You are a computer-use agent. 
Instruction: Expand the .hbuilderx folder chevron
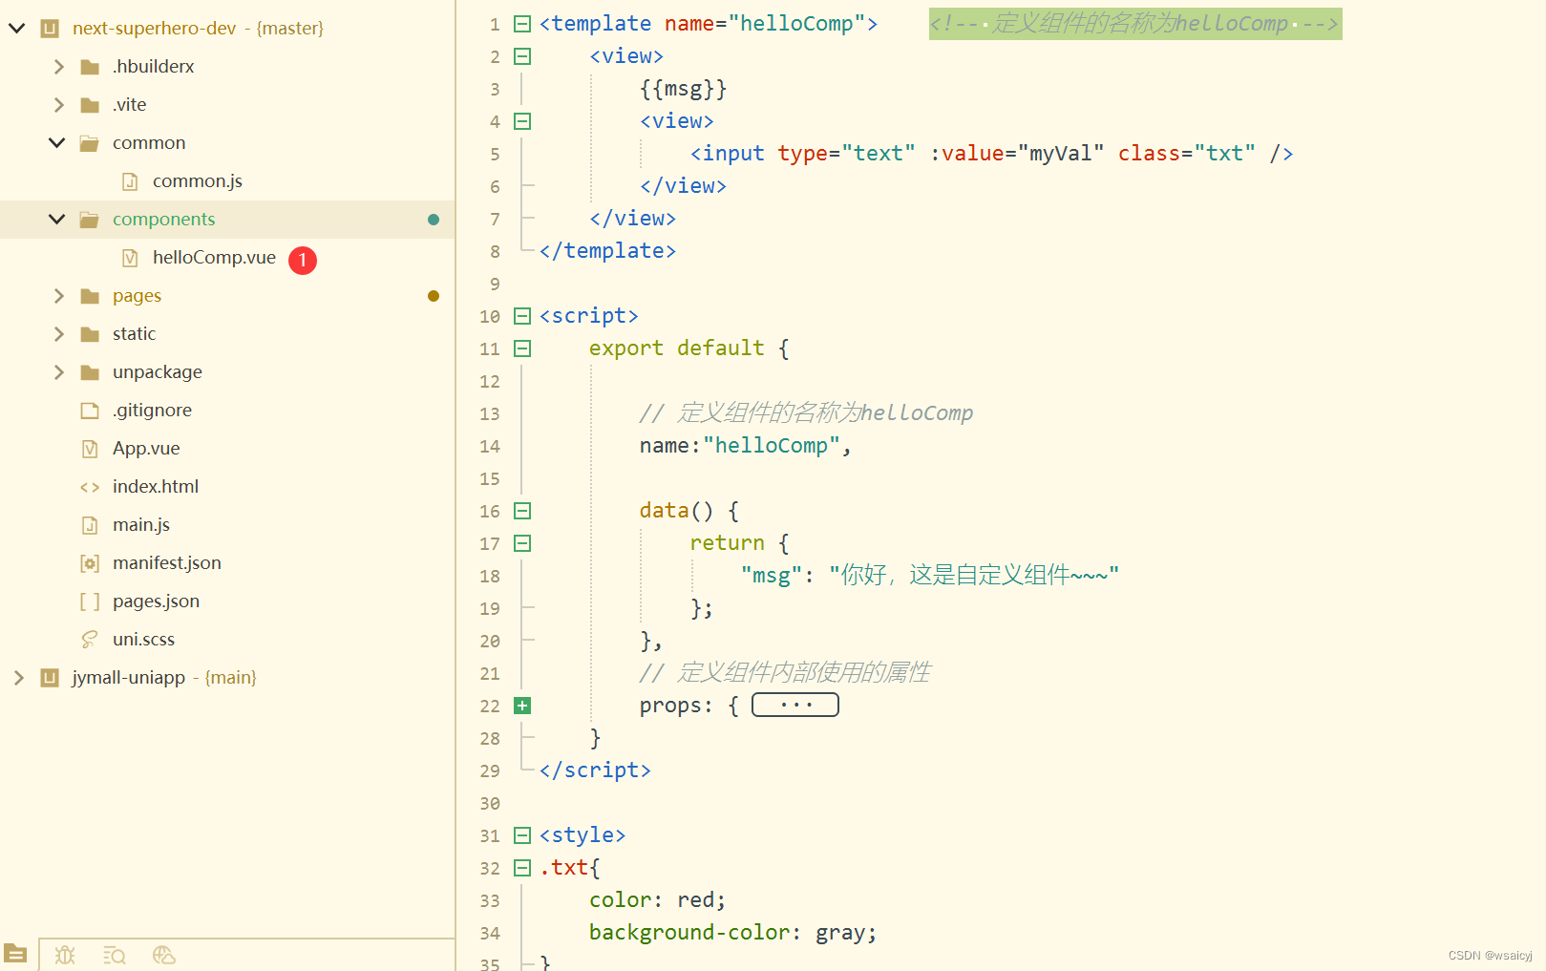tap(58, 67)
